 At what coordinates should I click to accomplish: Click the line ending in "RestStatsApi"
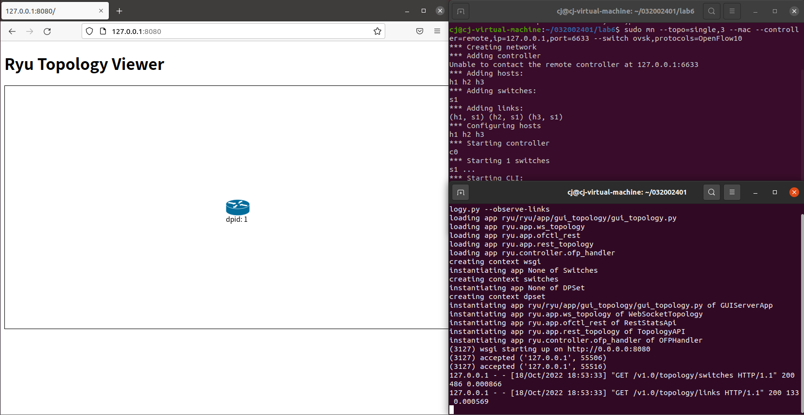tap(563, 323)
